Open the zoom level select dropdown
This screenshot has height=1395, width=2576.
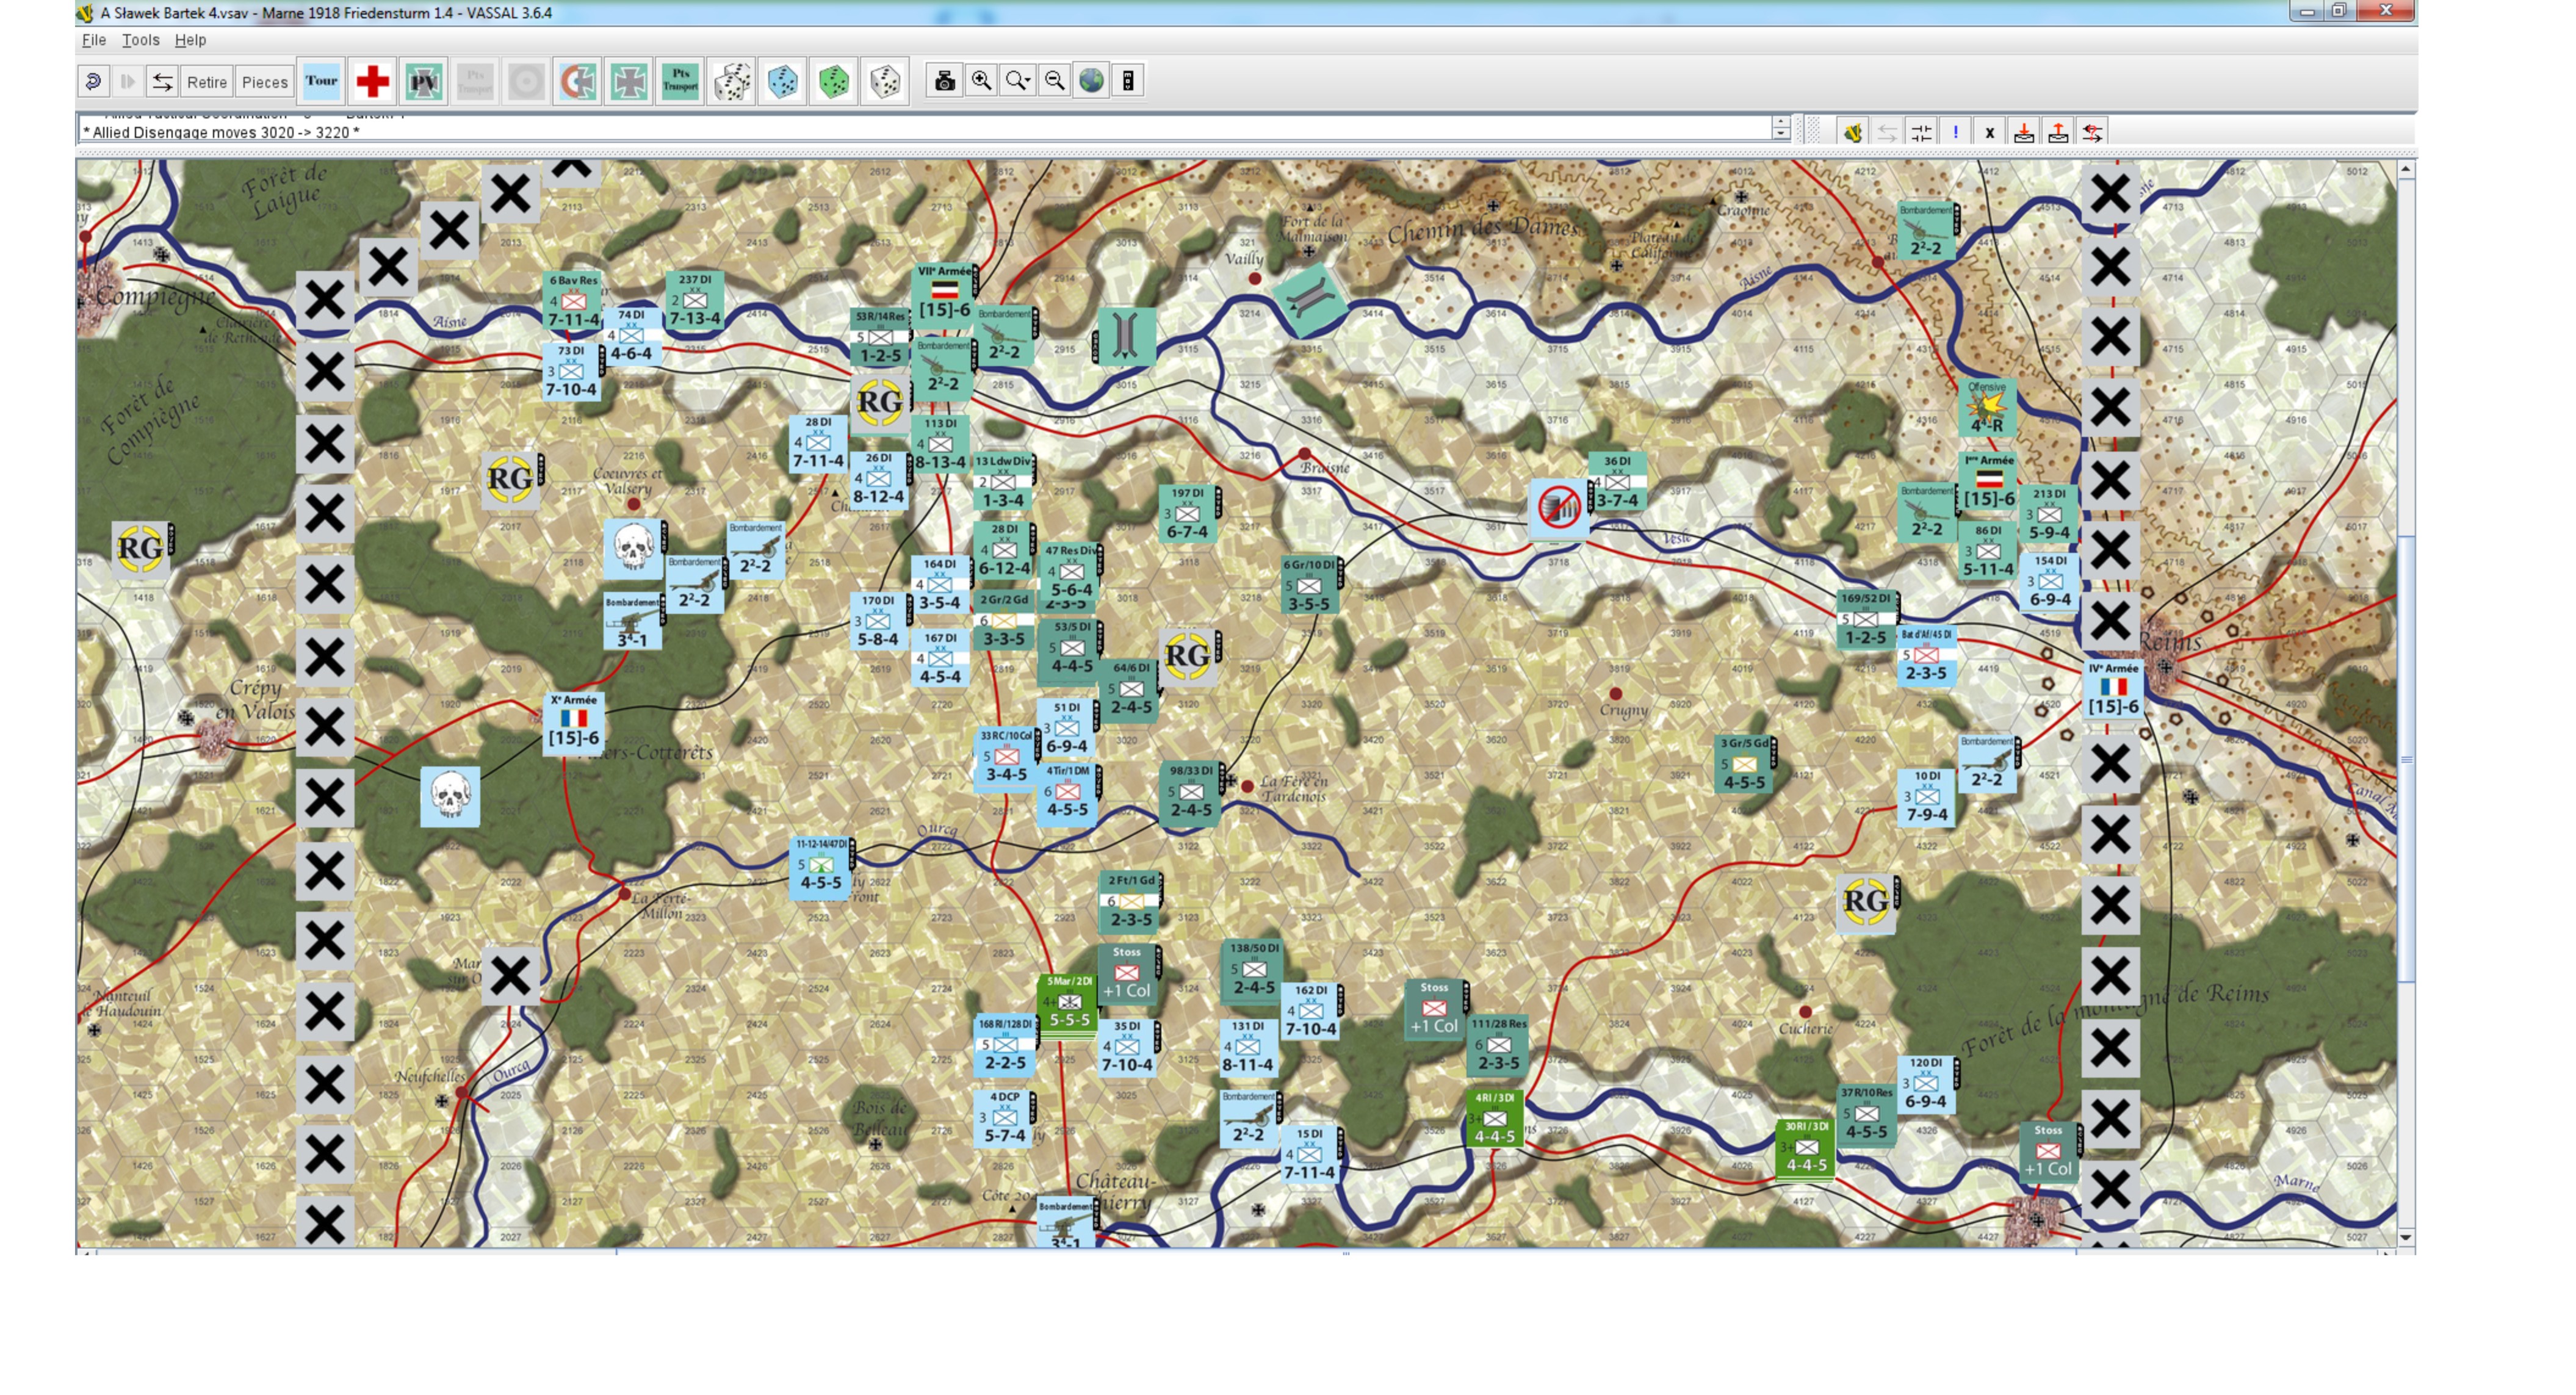click(x=1018, y=81)
